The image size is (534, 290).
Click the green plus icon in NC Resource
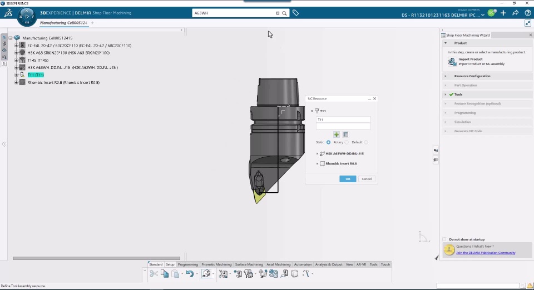[x=337, y=134]
